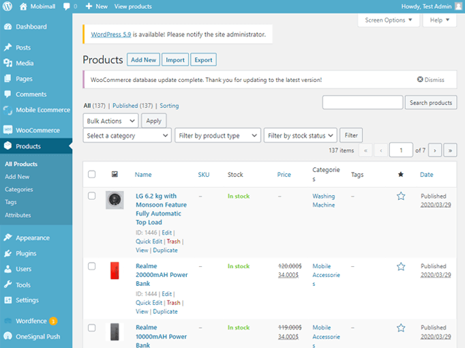This screenshot has width=465, height=348.
Task: Sort by the featured star column header
Action: (401, 175)
